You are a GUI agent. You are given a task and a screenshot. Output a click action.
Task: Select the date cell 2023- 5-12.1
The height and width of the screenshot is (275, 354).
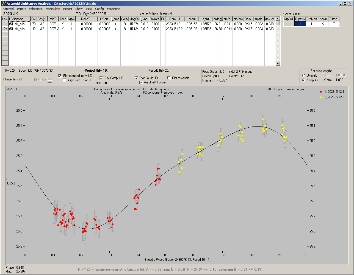pyautogui.click(x=175, y=24)
